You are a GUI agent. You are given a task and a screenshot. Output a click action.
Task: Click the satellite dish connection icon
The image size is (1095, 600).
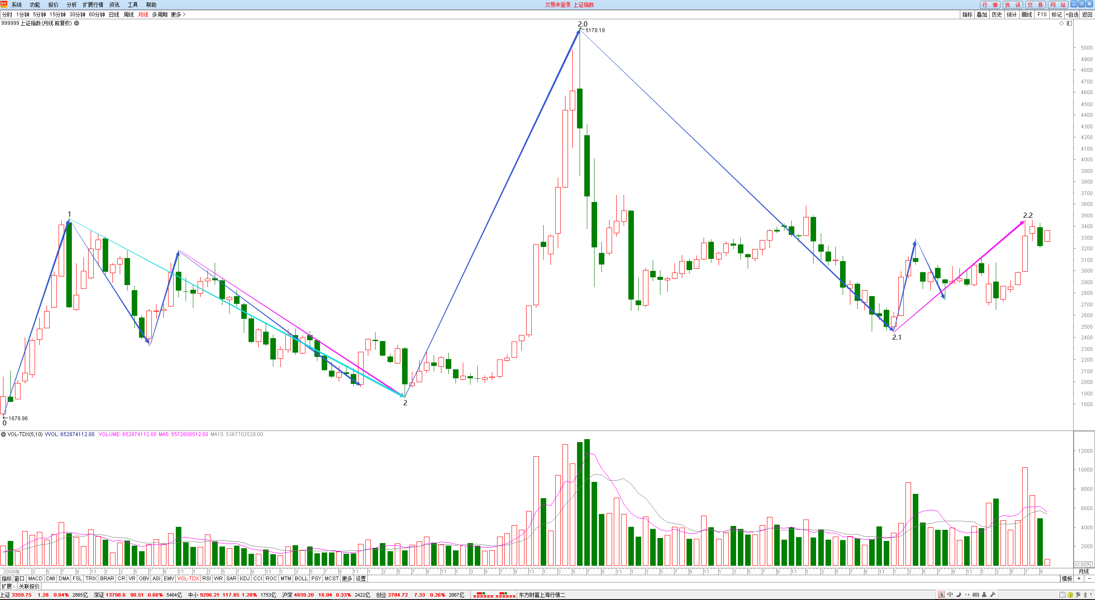click(1078, 595)
